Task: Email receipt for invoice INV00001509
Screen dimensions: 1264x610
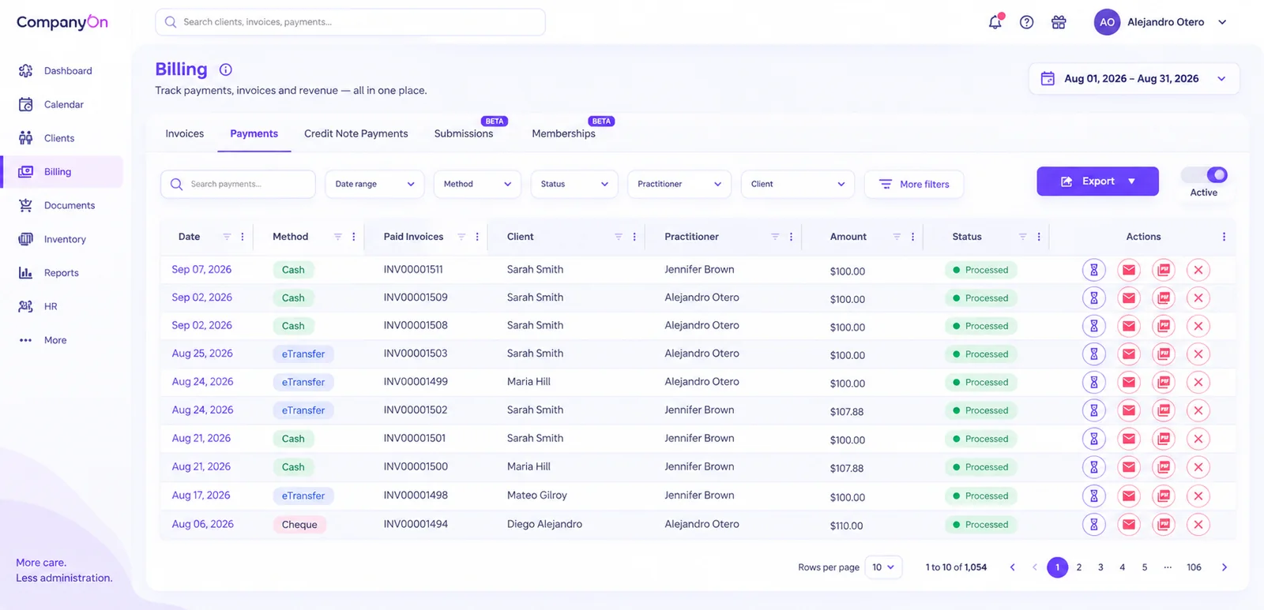Action: pyautogui.click(x=1129, y=298)
